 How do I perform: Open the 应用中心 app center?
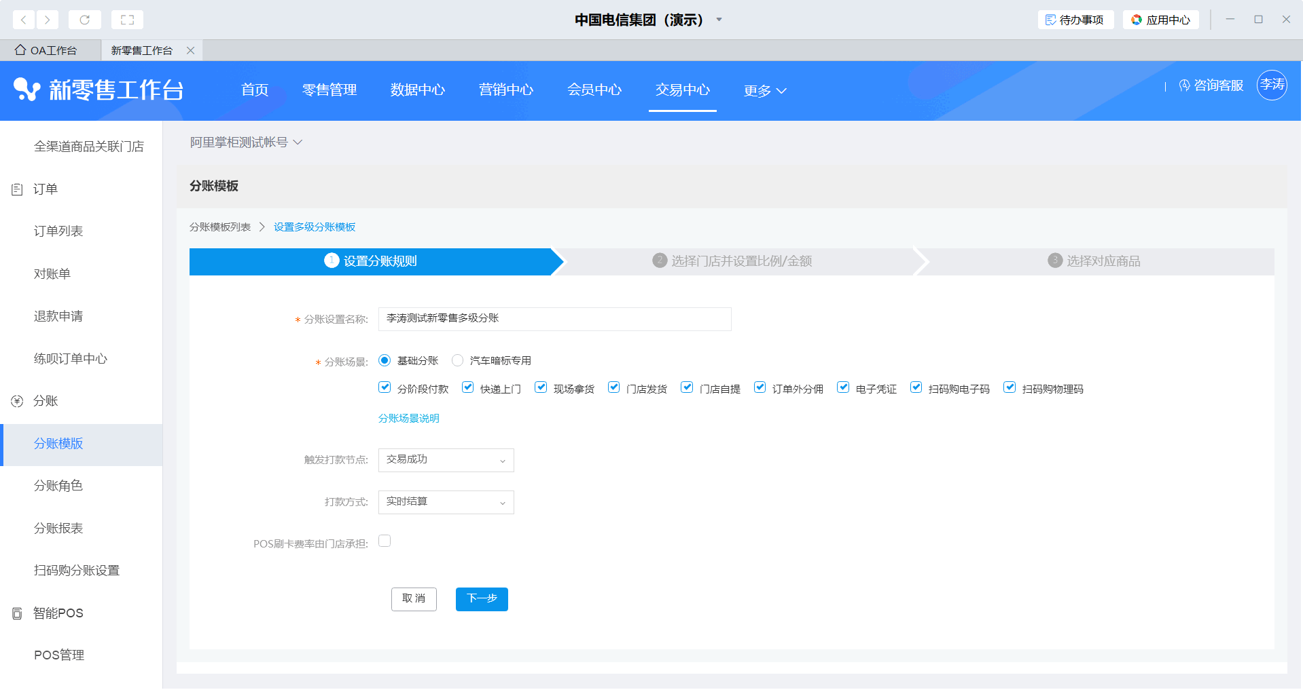pos(1160,20)
